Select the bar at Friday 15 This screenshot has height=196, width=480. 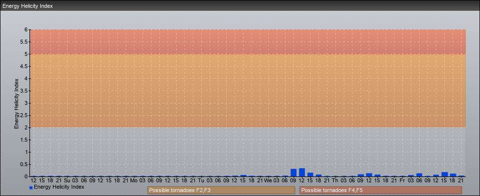(445, 174)
